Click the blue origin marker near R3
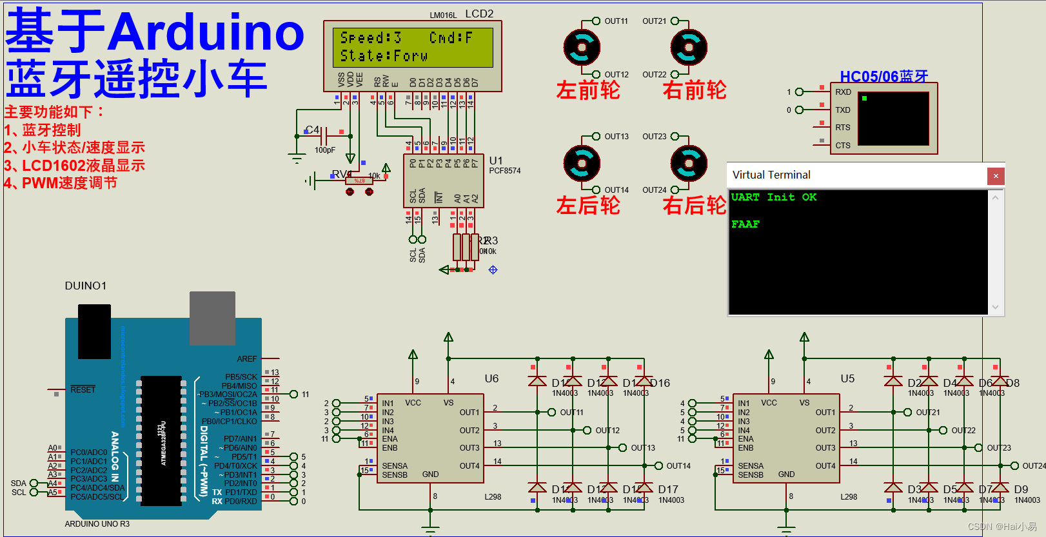 tap(493, 270)
